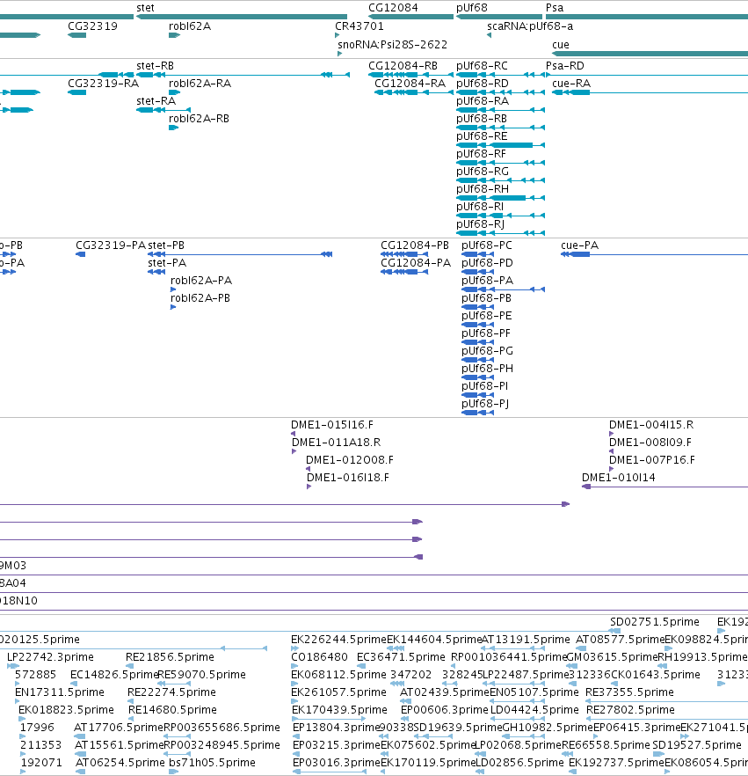The width and height of the screenshot is (748, 776).
Task: Select EST RE37355.5prime
Action: [x=630, y=692]
